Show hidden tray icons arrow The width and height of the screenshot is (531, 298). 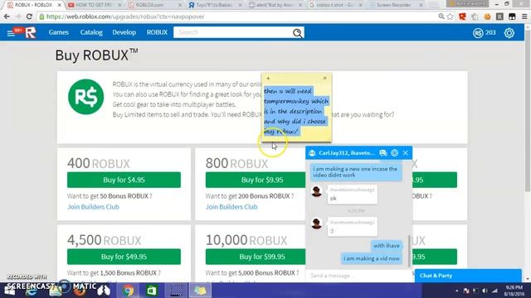pyautogui.click(x=456, y=291)
